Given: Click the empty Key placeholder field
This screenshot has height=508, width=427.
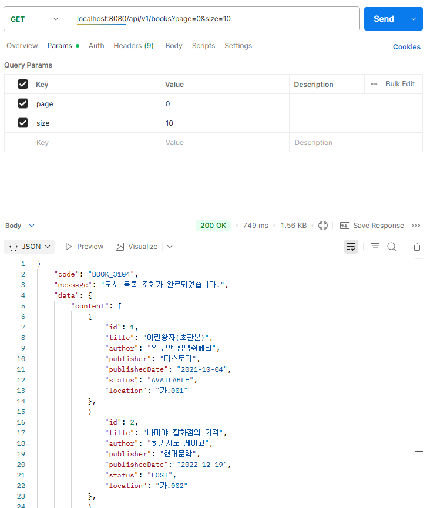Looking at the screenshot, I should pos(95,143).
